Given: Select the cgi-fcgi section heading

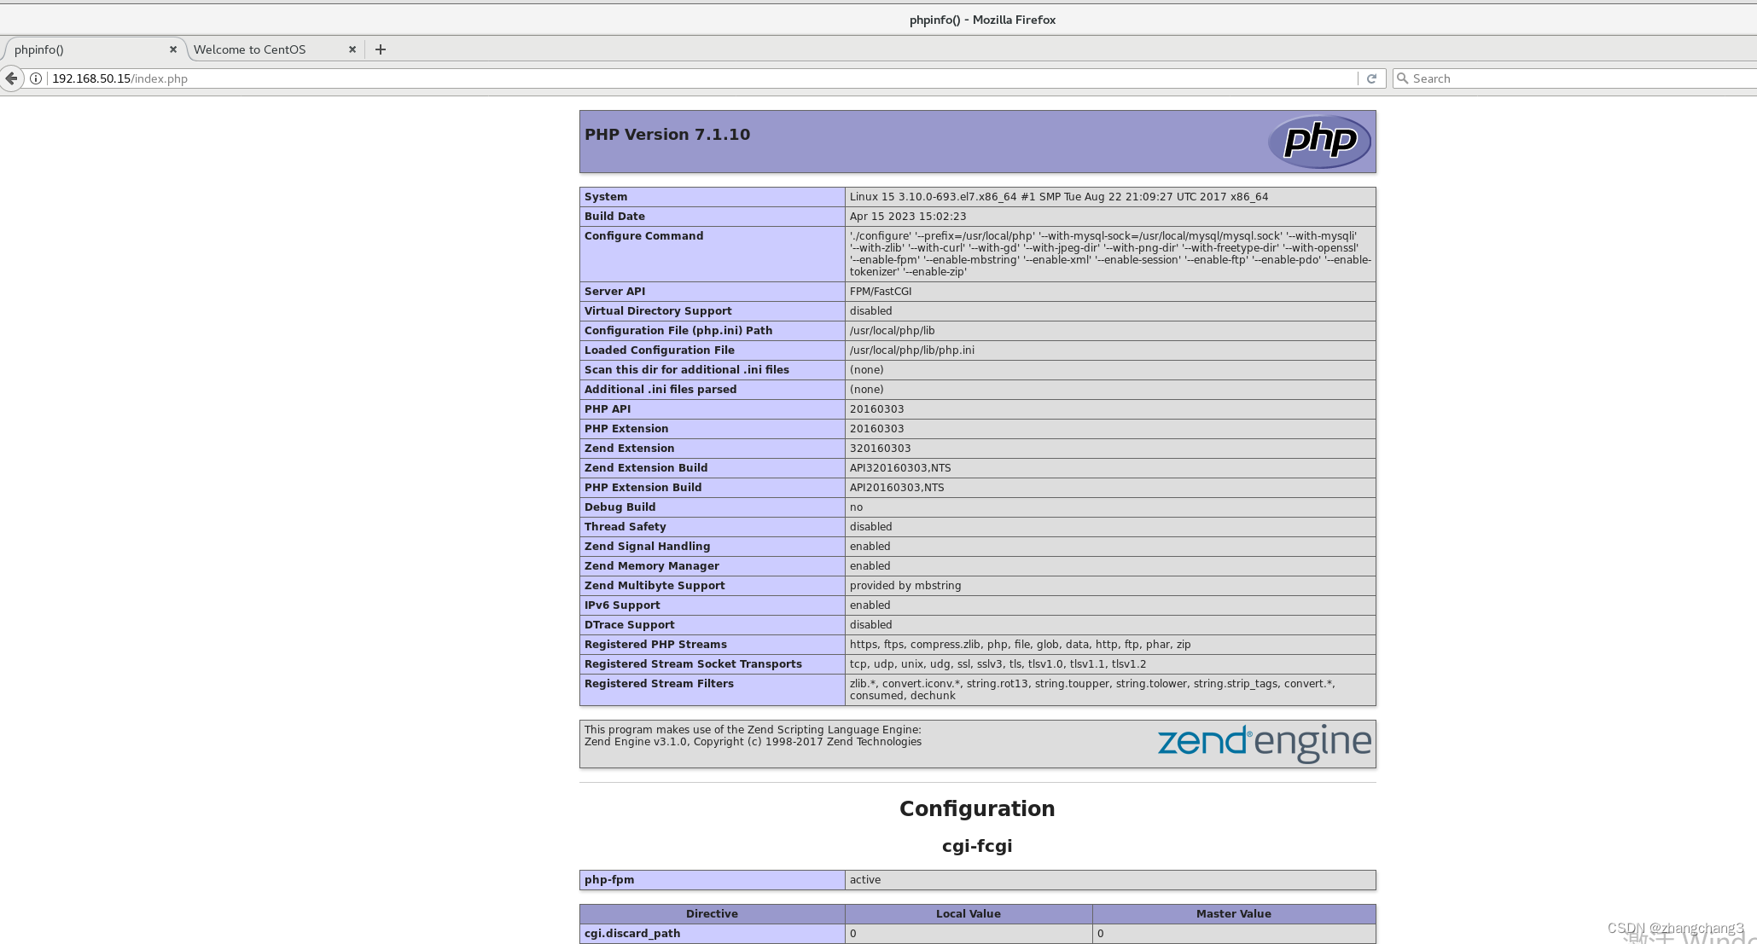Looking at the screenshot, I should pos(977,846).
